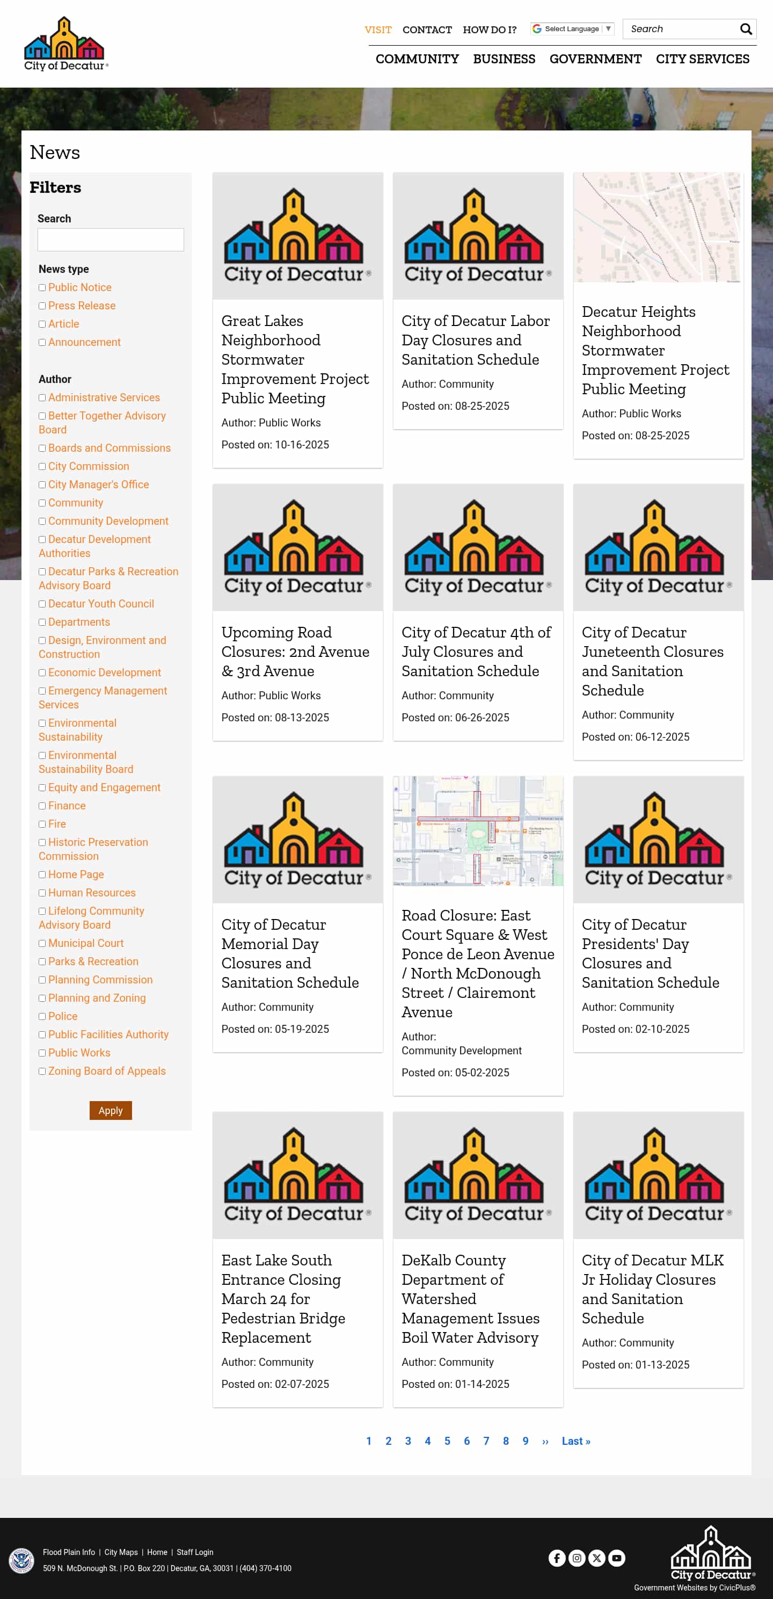Screen dimensions: 773x1599
Task: Open the BUSINESS main menu
Action: click(504, 59)
